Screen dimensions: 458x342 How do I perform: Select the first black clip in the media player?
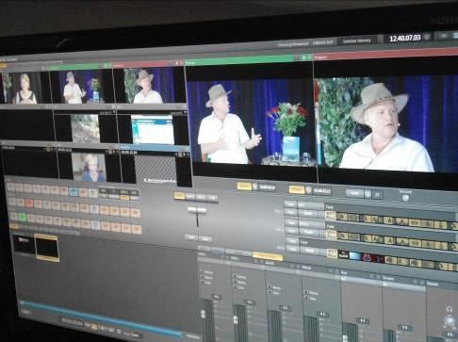click(x=25, y=244)
